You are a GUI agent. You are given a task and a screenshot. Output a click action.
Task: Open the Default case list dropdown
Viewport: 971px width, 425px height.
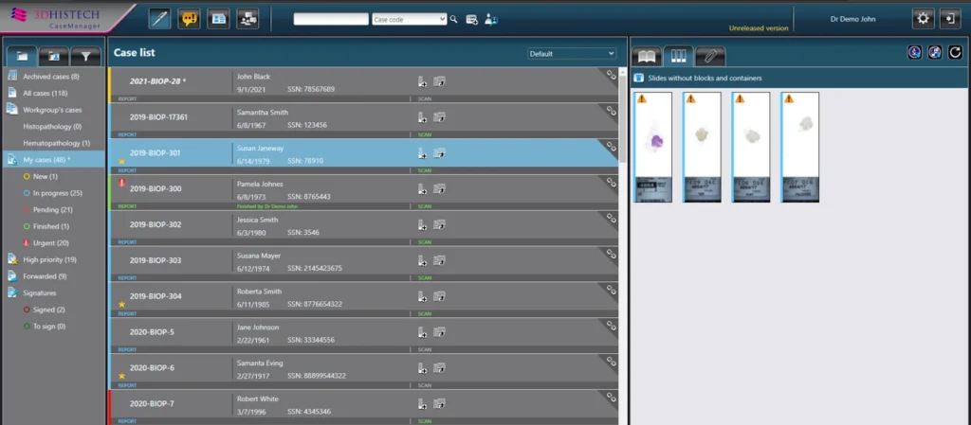pos(572,54)
